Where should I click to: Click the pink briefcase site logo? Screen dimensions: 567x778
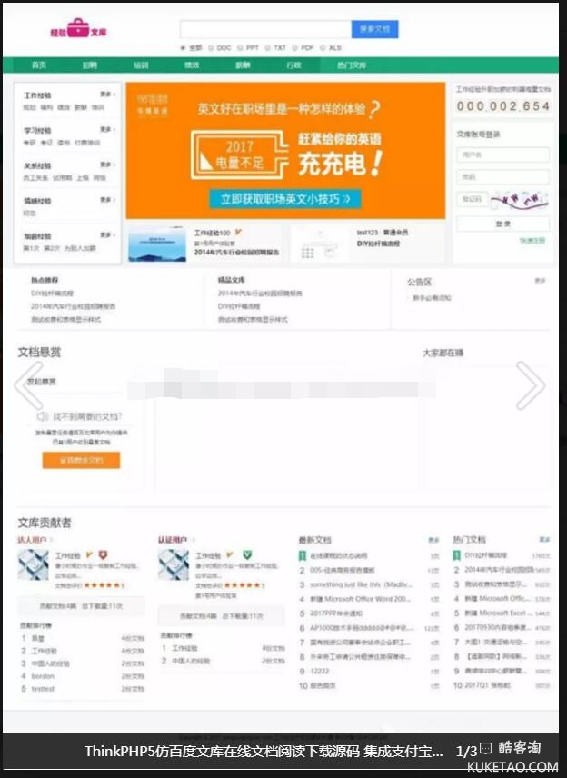point(78,28)
